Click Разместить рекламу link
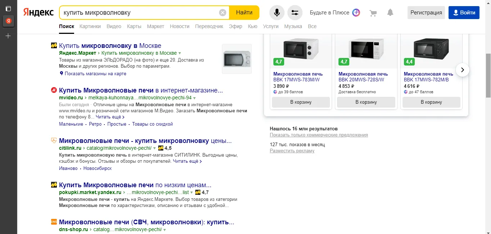491x234 pixels. 292,151
